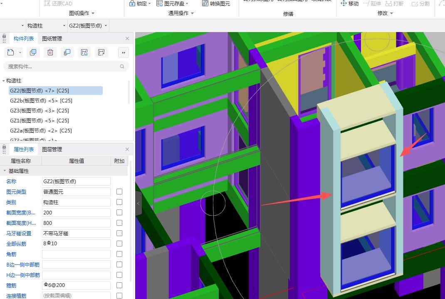The height and width of the screenshot is (299, 445).
Task: Click the component edit pencil icon
Action: [x=101, y=52]
